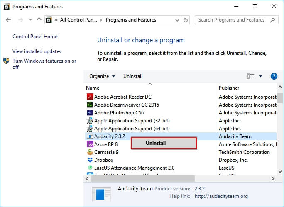The width and height of the screenshot is (284, 207).
Task: Click Uninstall in the toolbar
Action: (133, 76)
